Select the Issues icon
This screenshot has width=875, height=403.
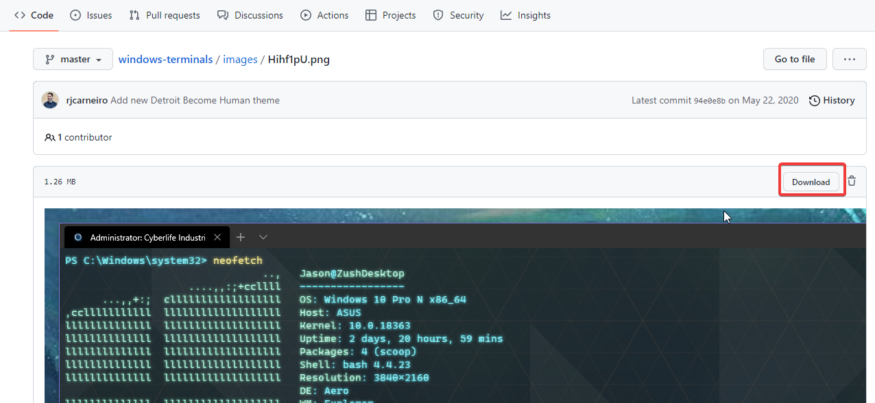pos(75,14)
